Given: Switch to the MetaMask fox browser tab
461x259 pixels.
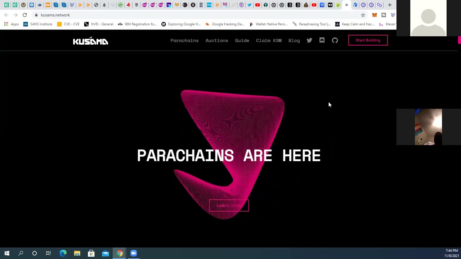Looking at the screenshot, I should tap(177, 5).
